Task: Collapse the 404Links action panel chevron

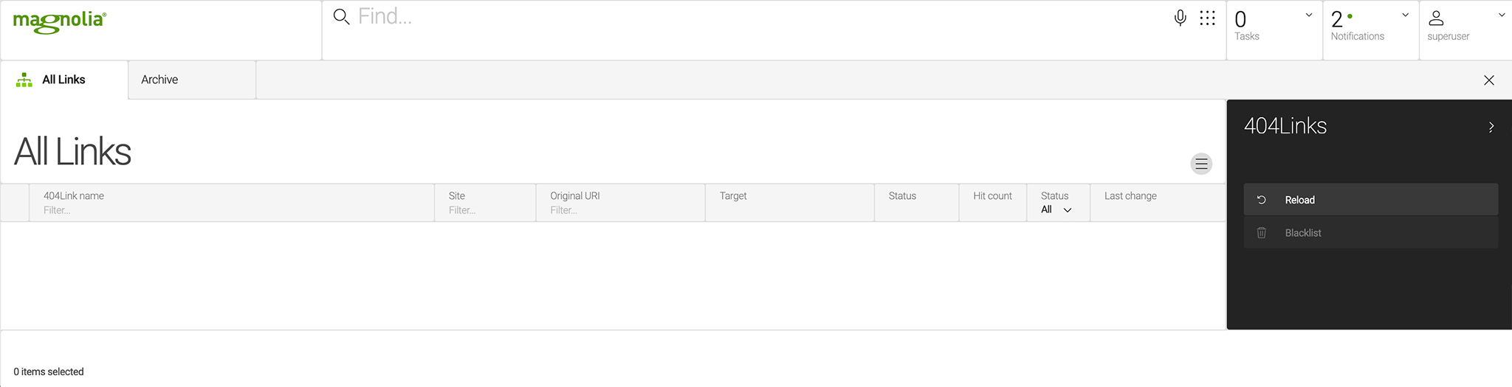Action: point(1491,127)
